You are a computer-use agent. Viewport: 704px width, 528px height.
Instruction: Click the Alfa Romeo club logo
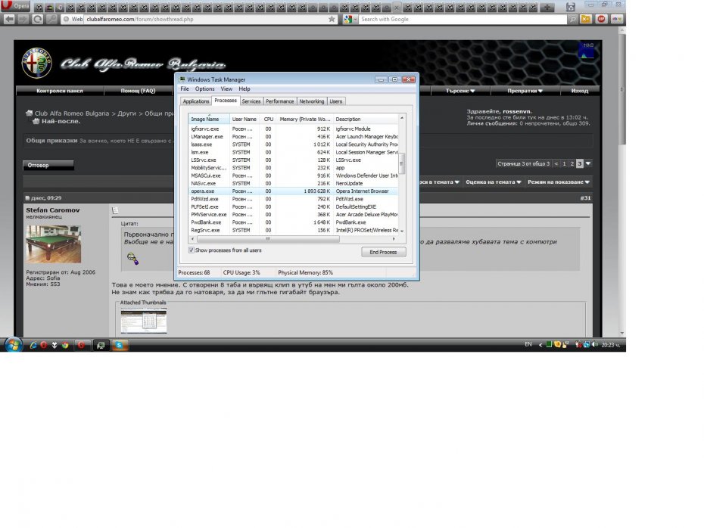tap(36, 63)
